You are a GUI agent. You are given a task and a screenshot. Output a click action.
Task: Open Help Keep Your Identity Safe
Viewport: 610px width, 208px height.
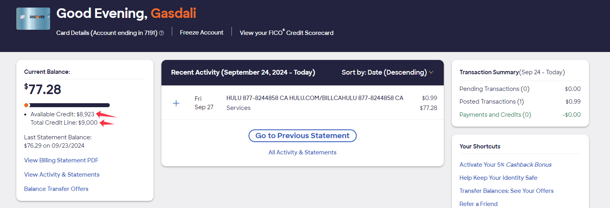(x=498, y=178)
